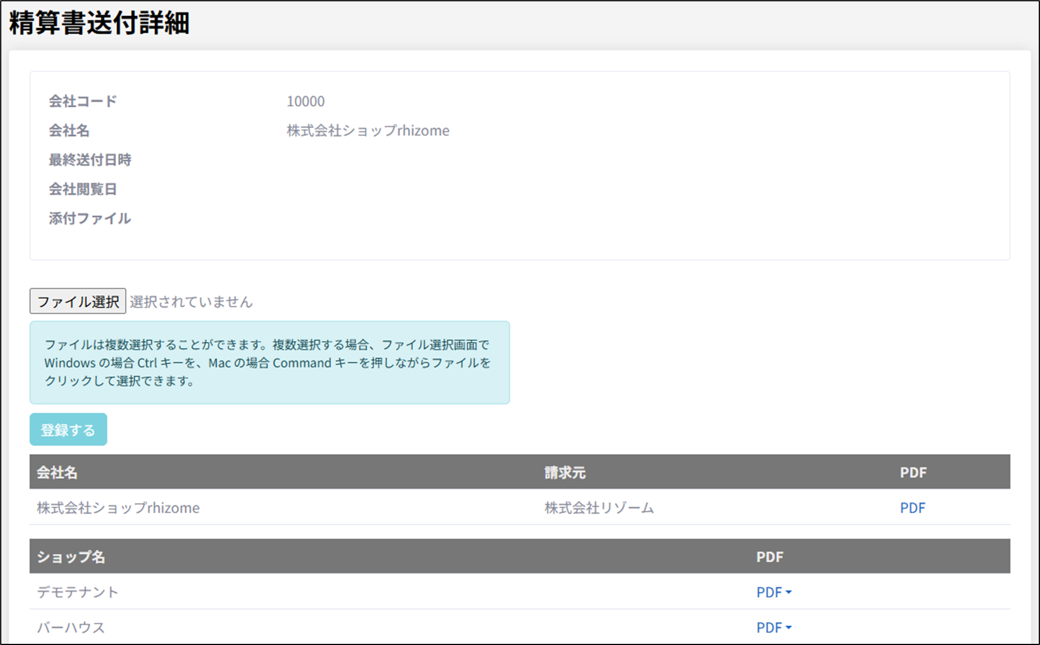The height and width of the screenshot is (645, 1040).
Task: Click the 添付ファイル field label
Action: tap(90, 218)
